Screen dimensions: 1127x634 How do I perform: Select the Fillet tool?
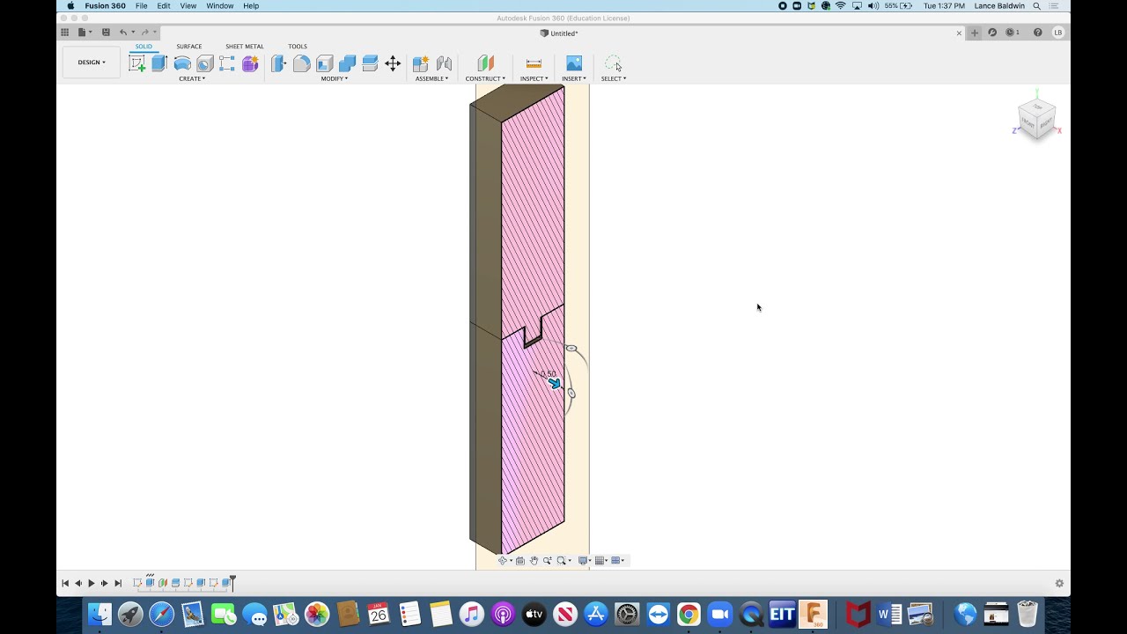[302, 63]
